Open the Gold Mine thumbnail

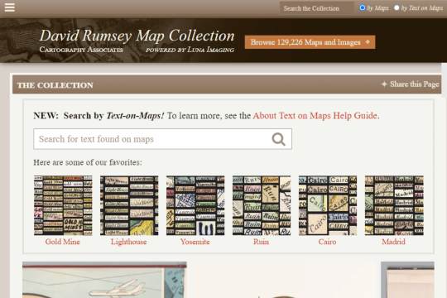click(x=63, y=205)
